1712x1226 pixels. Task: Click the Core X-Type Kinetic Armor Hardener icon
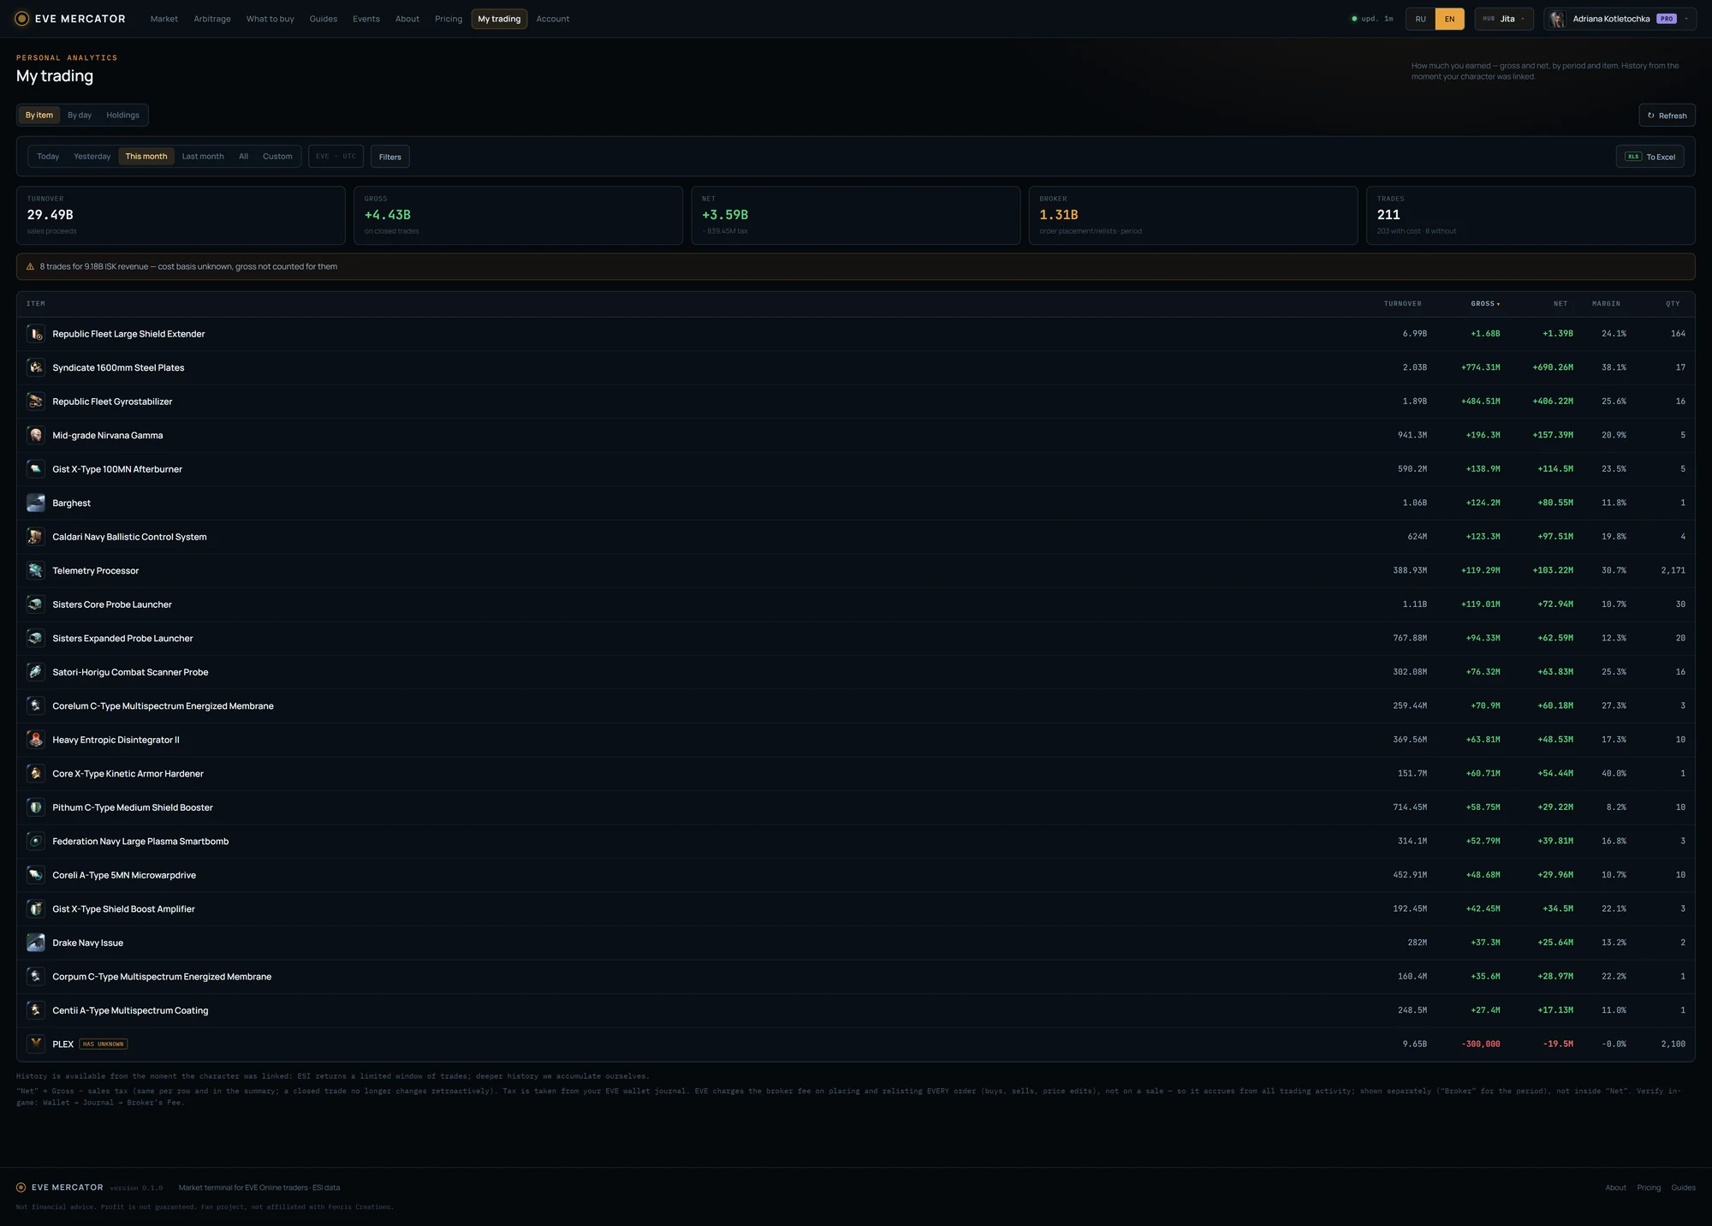pos(36,773)
